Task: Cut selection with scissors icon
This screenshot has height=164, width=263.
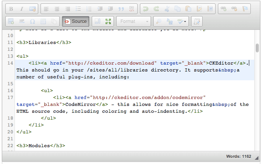Action: click(167, 9)
